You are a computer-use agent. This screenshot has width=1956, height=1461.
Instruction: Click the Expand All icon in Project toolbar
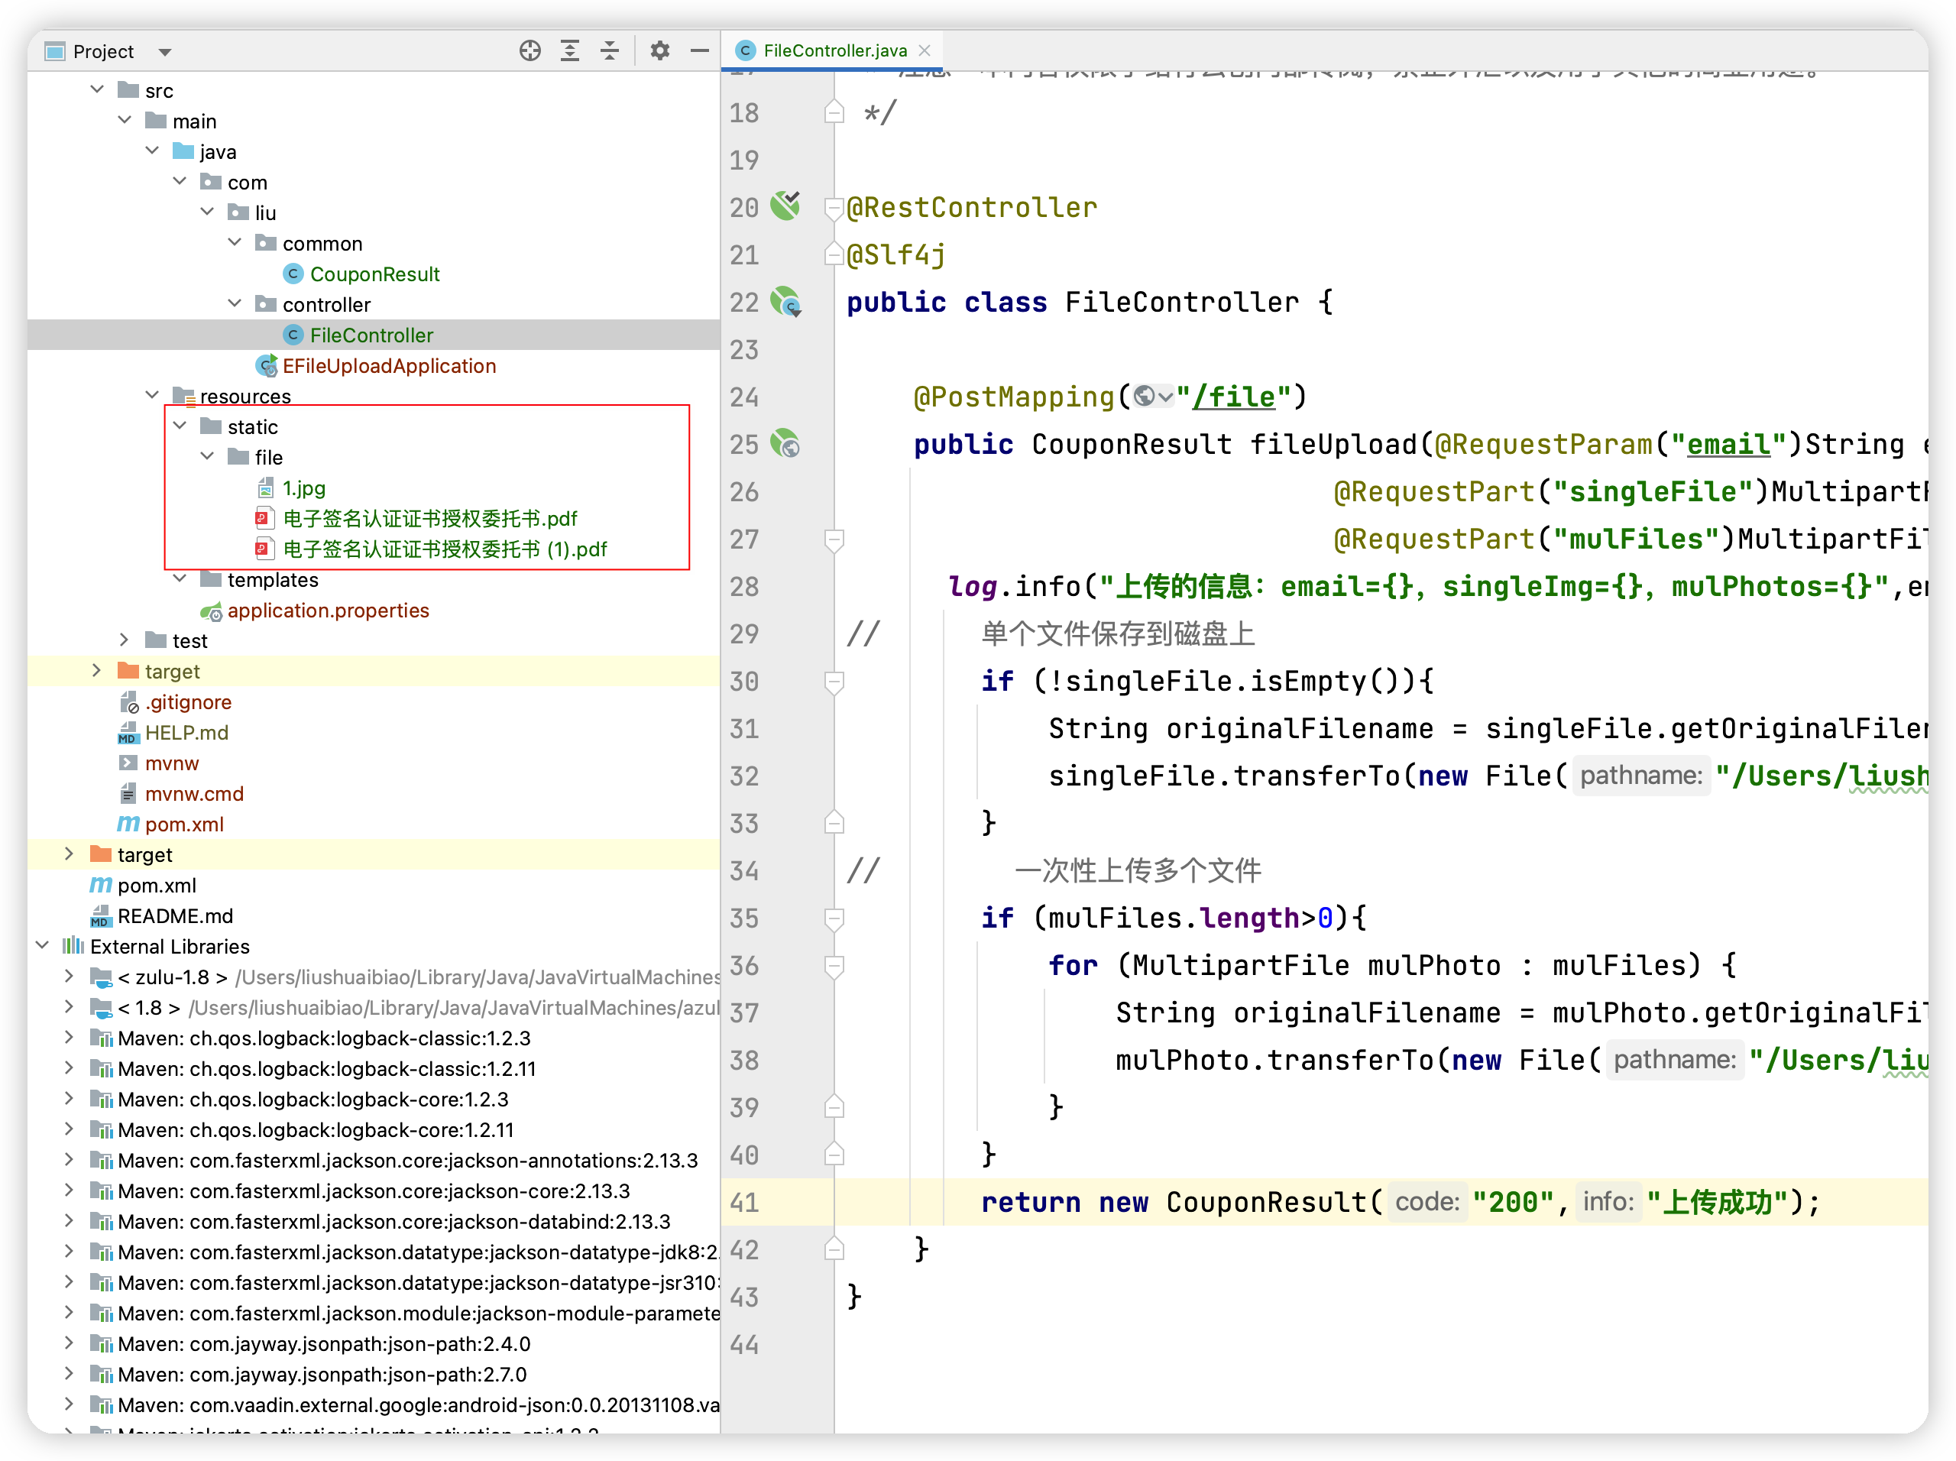click(x=570, y=51)
